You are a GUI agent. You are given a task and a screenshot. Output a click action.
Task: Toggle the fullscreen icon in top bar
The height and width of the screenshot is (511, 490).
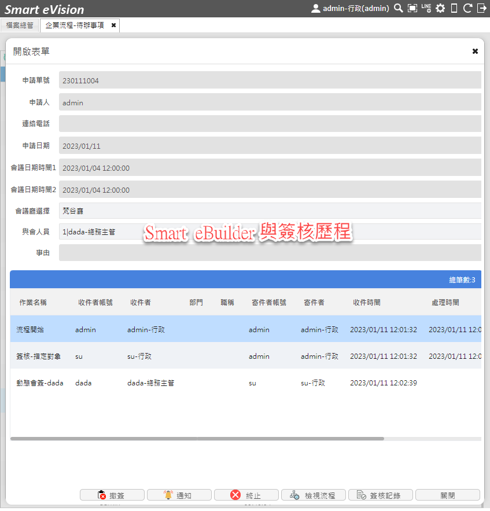point(412,8)
